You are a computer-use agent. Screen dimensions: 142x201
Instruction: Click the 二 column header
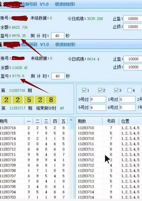click(37, 121)
